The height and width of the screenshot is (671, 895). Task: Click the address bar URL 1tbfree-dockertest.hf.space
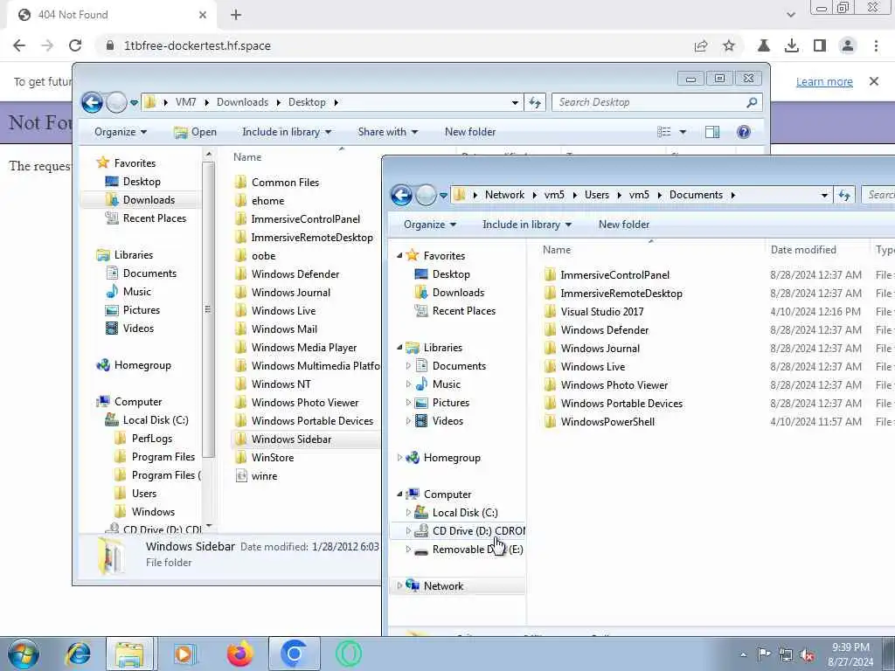tap(198, 45)
